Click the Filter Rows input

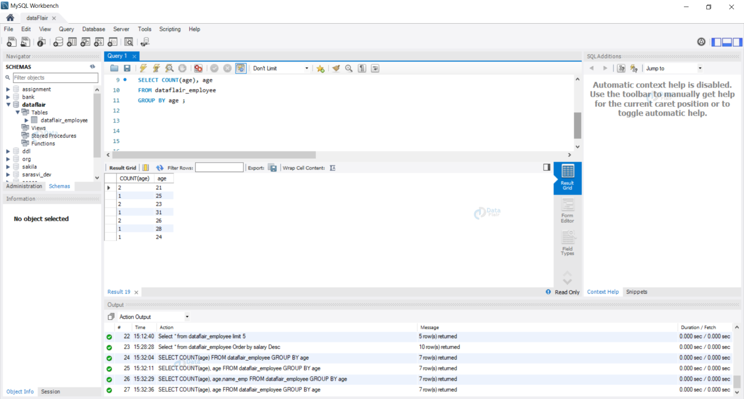(x=219, y=168)
